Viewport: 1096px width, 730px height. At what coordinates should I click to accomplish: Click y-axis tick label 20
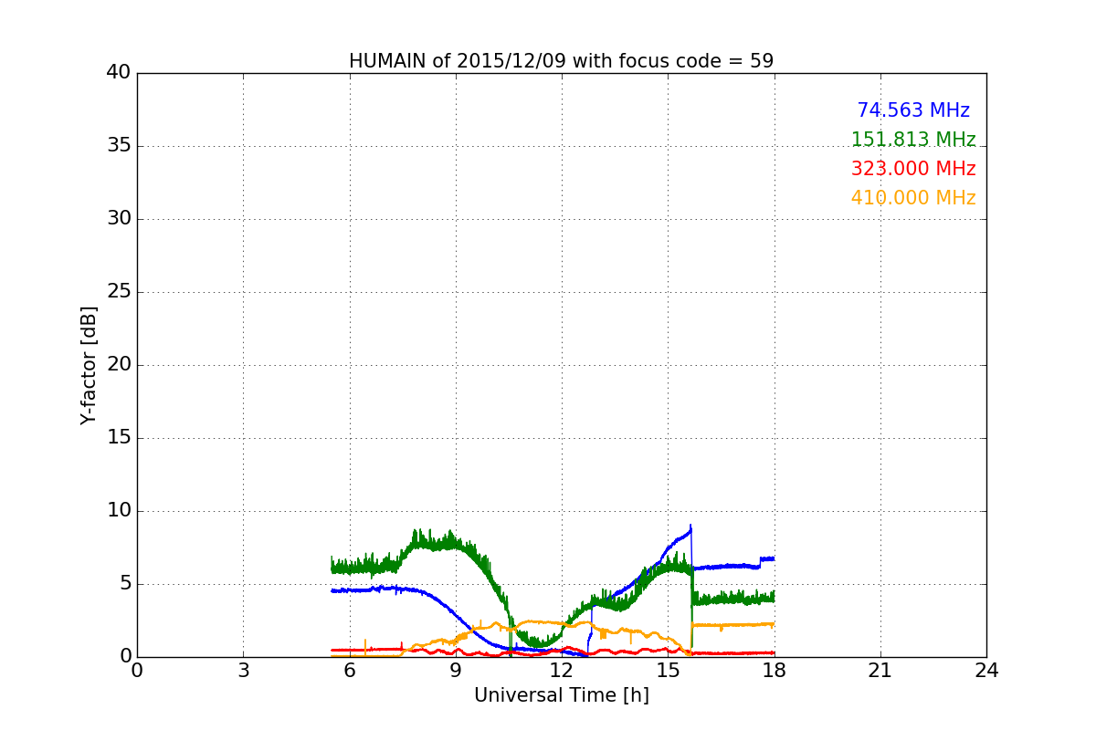click(119, 365)
